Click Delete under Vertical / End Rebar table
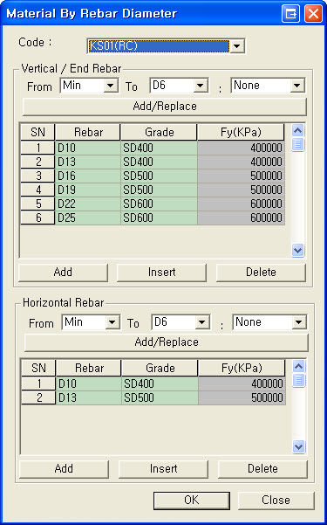 tap(261, 273)
